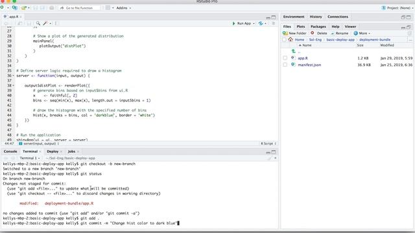Click the Print document icon
The width and height of the screenshot is (415, 233).
coord(52,8)
